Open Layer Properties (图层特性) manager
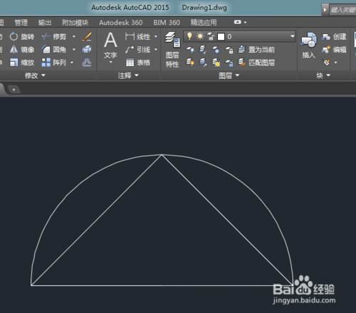The height and width of the screenshot is (313, 356). (x=172, y=50)
